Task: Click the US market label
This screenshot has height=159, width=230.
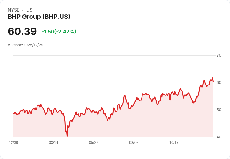Action: [x=29, y=10]
